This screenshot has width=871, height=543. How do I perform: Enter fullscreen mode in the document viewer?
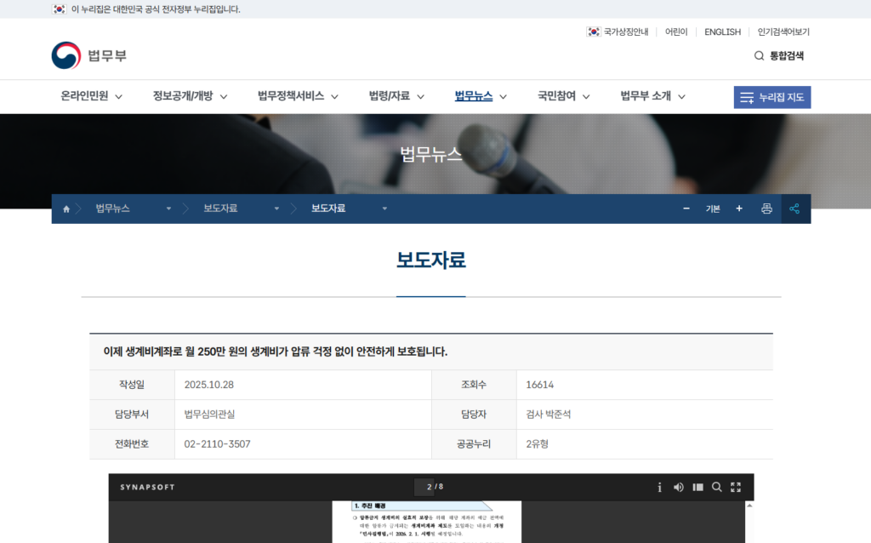[x=736, y=487]
